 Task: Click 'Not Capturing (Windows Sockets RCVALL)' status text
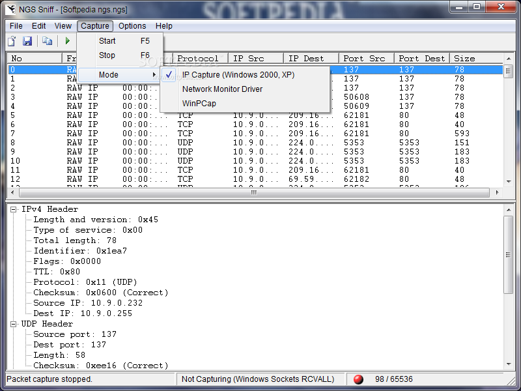(x=258, y=379)
